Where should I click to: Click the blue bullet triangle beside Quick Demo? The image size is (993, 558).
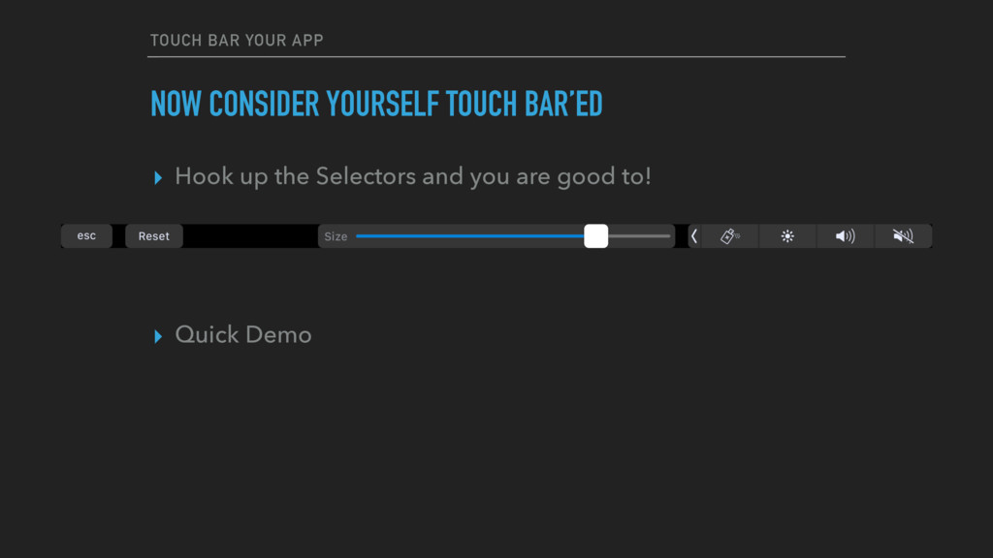point(158,336)
